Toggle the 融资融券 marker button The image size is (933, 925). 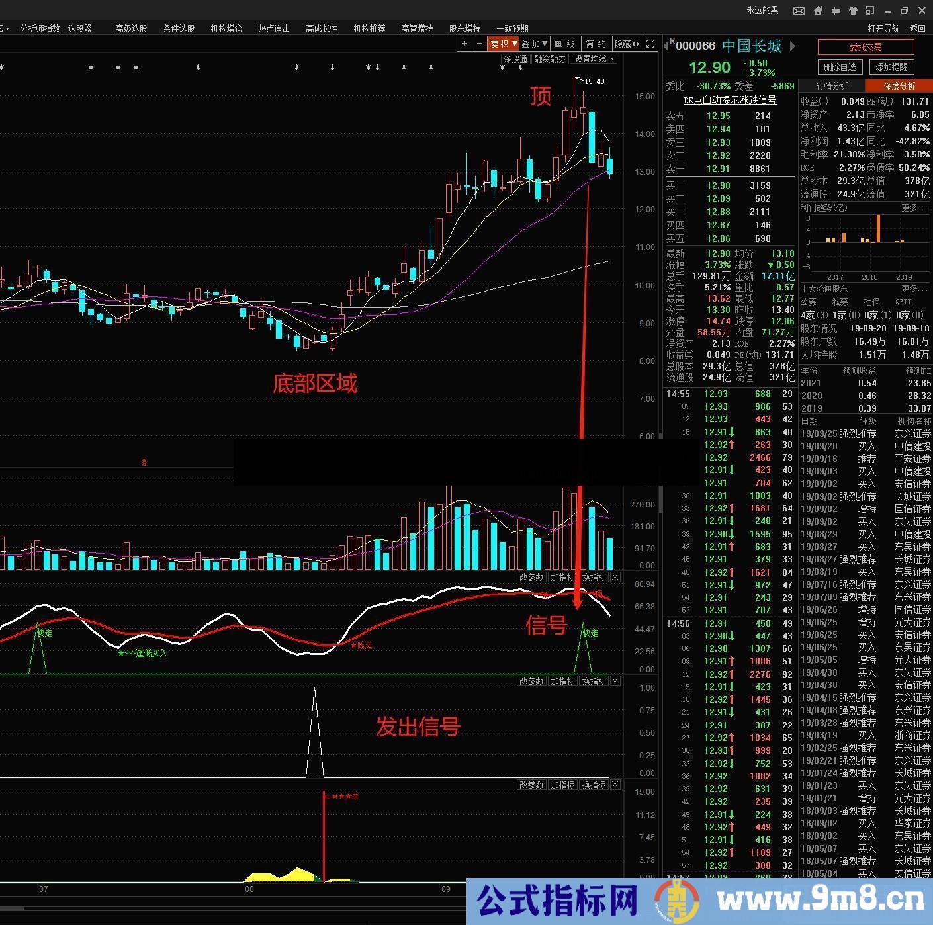pyautogui.click(x=550, y=59)
